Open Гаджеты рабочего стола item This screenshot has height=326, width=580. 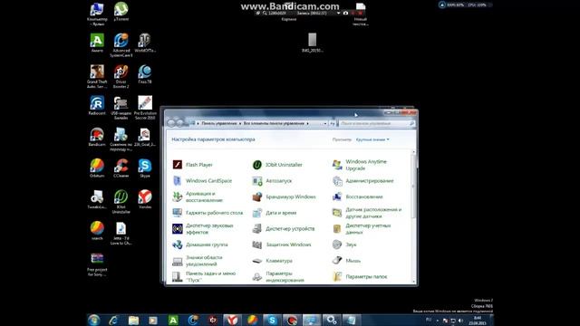[208, 213]
